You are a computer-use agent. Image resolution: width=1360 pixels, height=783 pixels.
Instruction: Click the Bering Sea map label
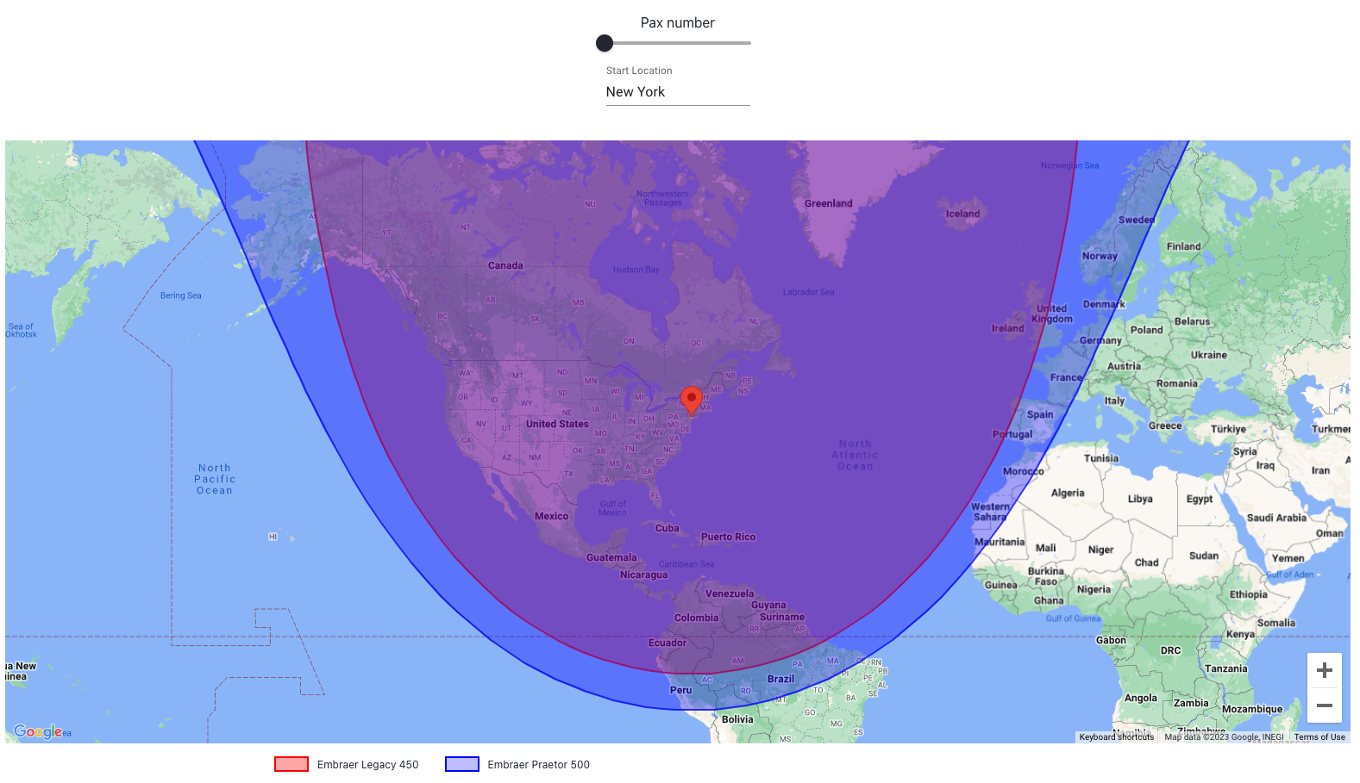180,296
